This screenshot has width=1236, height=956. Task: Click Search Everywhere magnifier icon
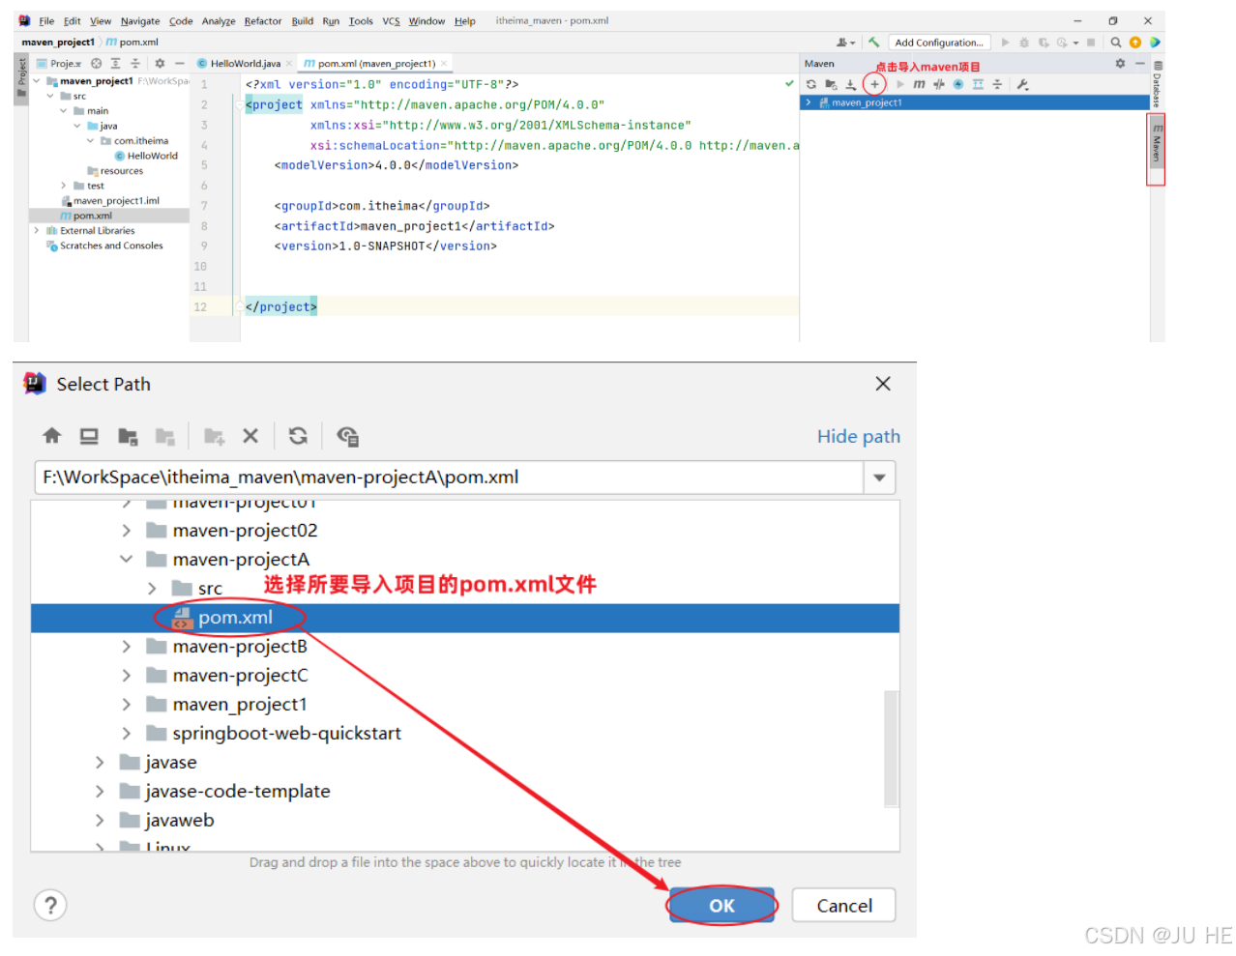[x=1116, y=42]
